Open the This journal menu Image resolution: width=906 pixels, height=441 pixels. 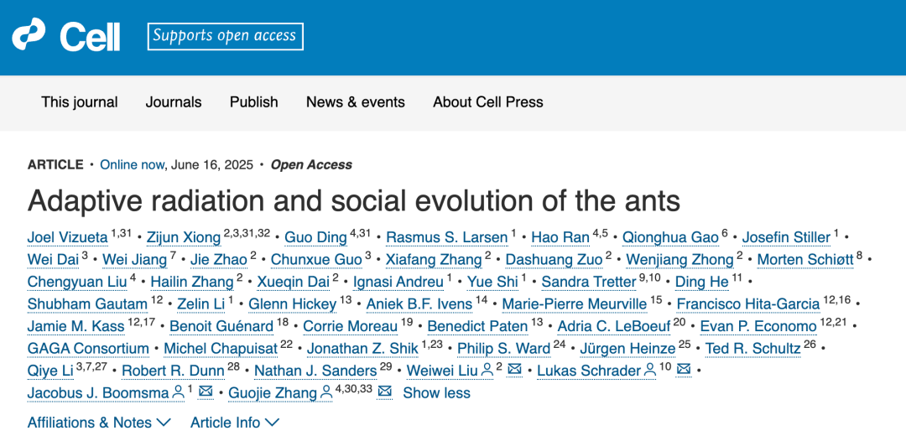[x=80, y=102]
